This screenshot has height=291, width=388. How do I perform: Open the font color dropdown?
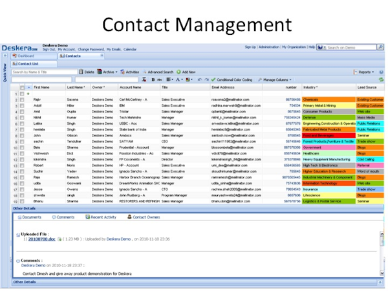(179, 80)
